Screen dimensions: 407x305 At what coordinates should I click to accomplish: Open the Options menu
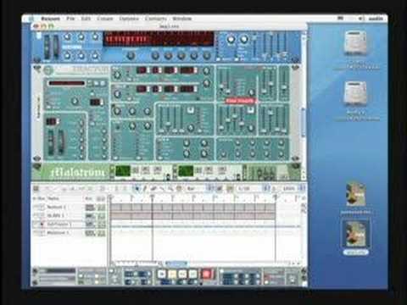pos(129,19)
